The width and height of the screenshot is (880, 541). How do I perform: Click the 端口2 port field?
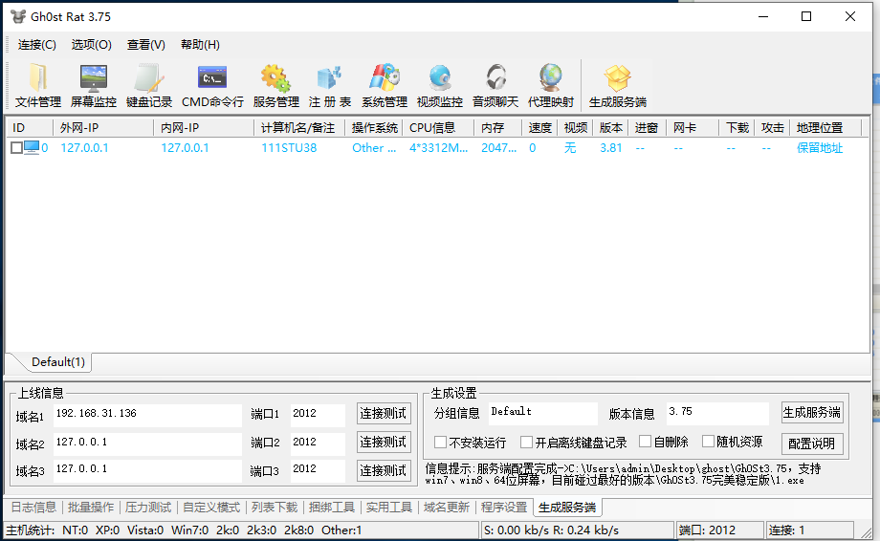[318, 444]
